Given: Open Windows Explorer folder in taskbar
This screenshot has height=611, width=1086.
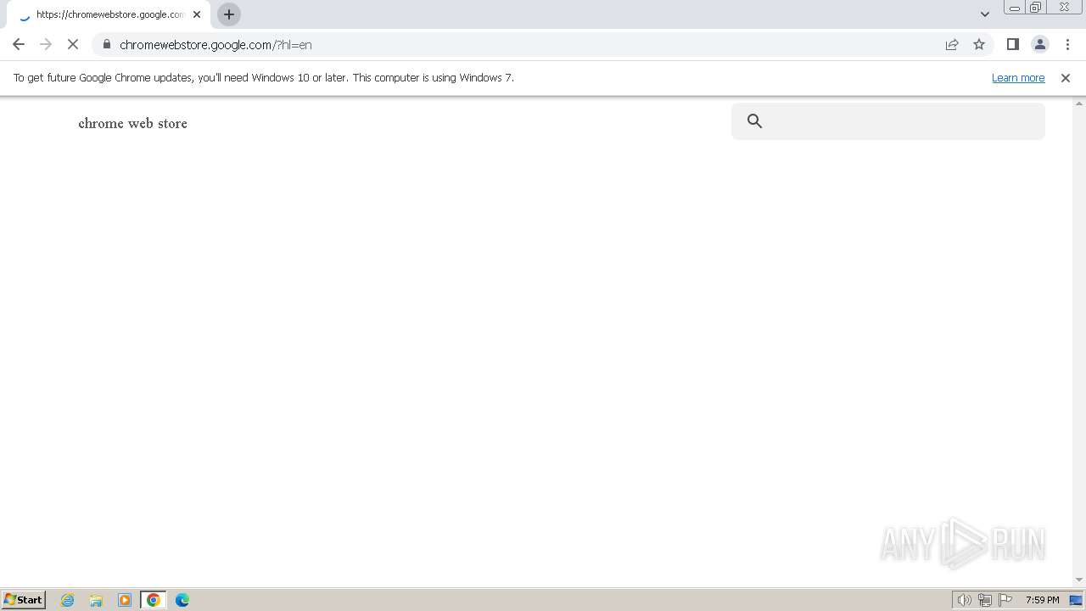Looking at the screenshot, I should coord(96,600).
